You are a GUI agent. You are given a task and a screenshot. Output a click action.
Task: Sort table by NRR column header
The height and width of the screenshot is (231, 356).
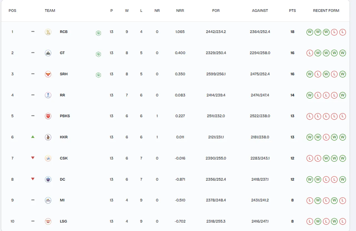(180, 11)
